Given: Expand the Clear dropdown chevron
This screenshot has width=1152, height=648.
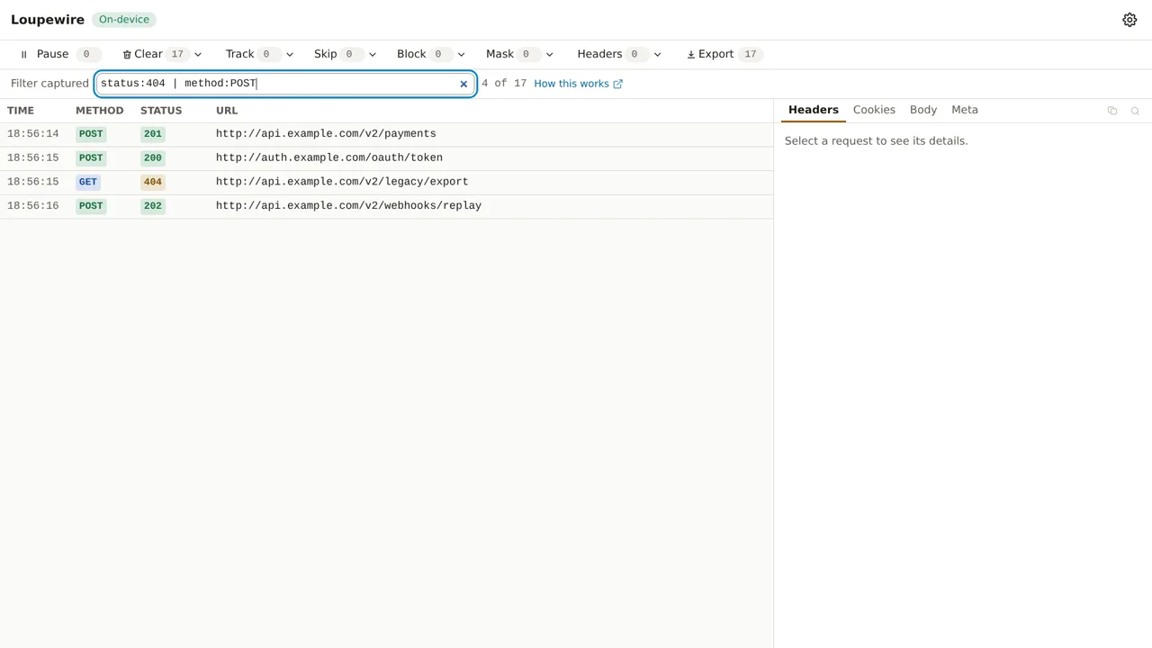Looking at the screenshot, I should point(198,54).
